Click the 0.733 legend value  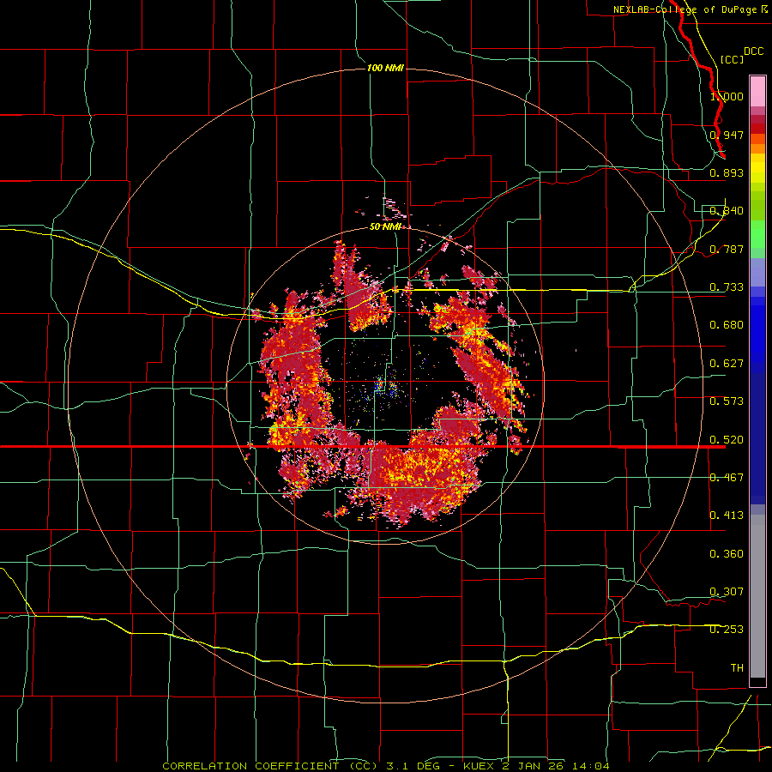click(x=727, y=287)
